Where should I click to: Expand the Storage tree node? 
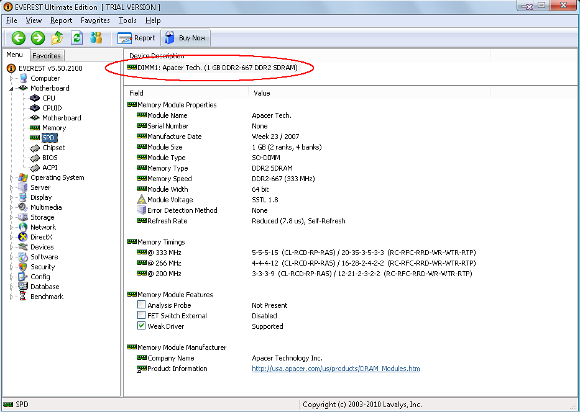11,217
